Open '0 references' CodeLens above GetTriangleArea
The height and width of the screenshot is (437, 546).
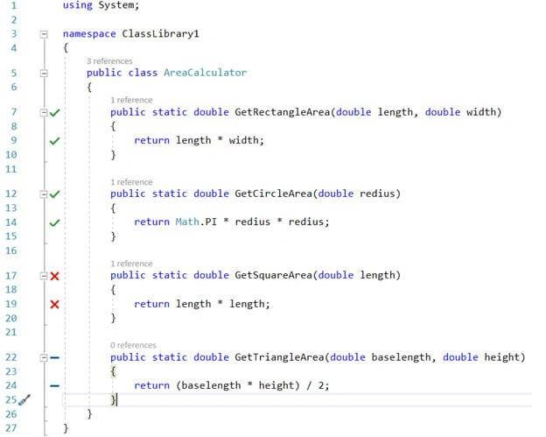(x=133, y=345)
